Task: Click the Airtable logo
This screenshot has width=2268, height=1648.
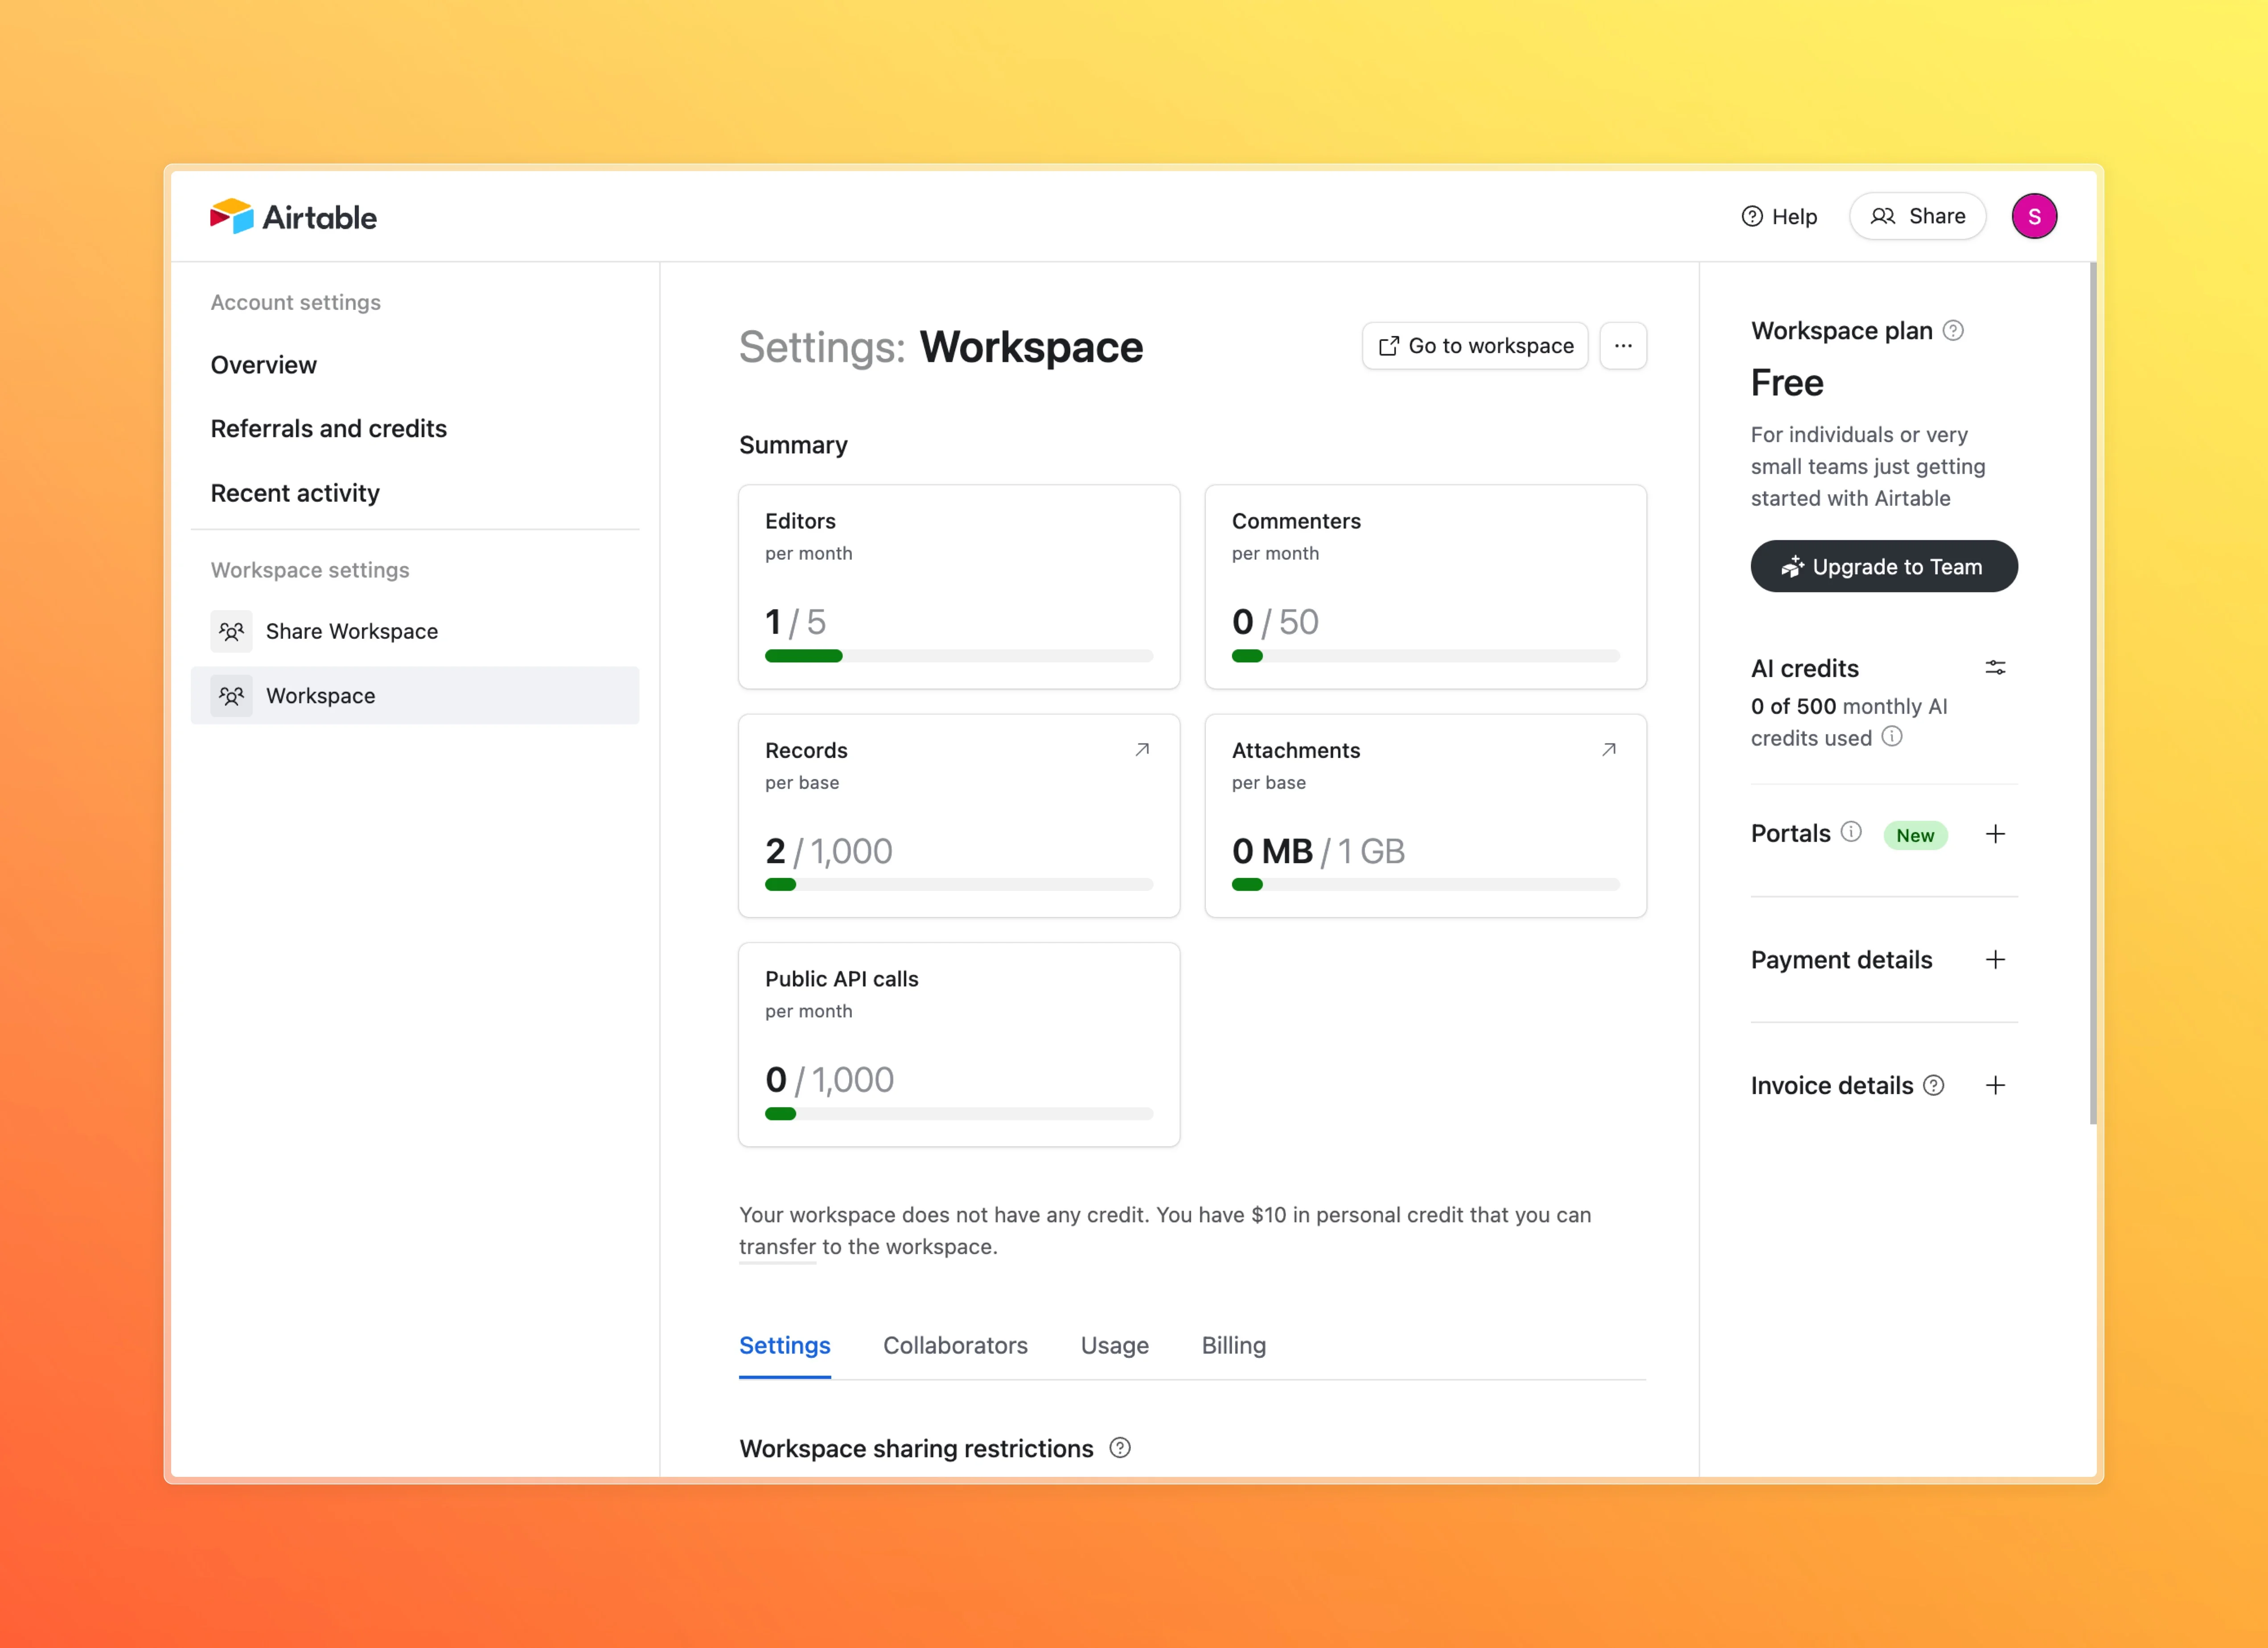Action: [x=293, y=217]
